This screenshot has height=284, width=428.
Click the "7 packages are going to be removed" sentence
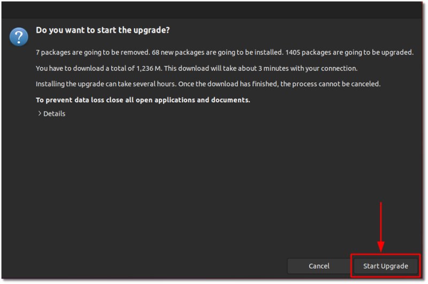pos(93,52)
